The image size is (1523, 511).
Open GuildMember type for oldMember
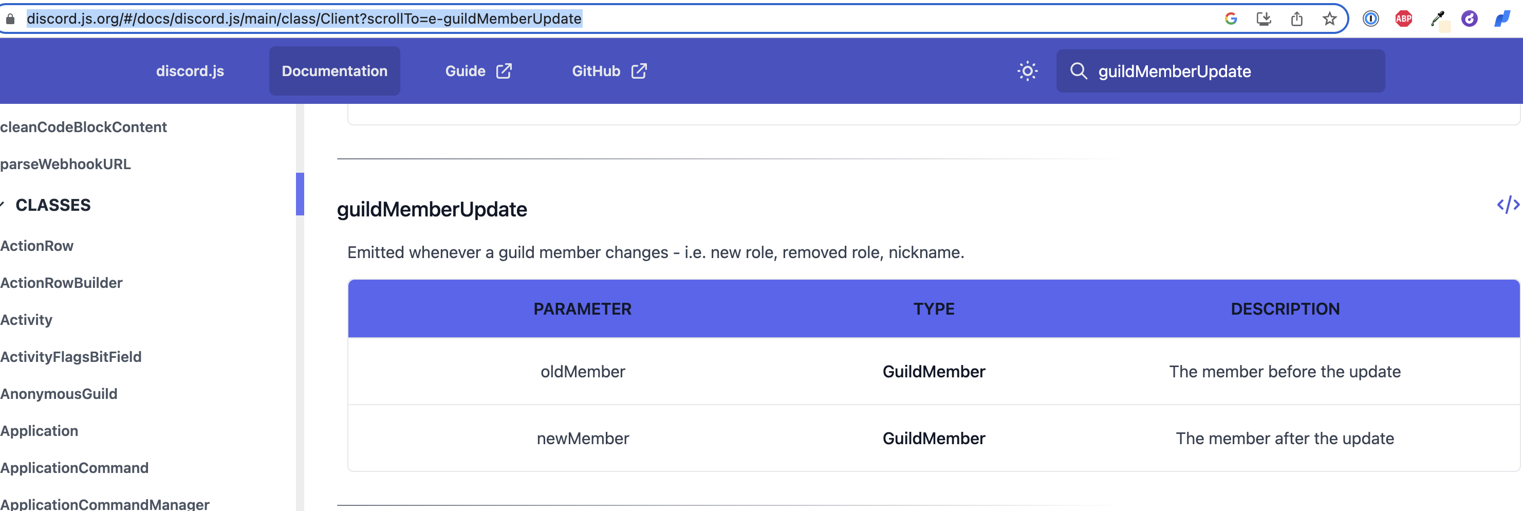[x=934, y=371]
